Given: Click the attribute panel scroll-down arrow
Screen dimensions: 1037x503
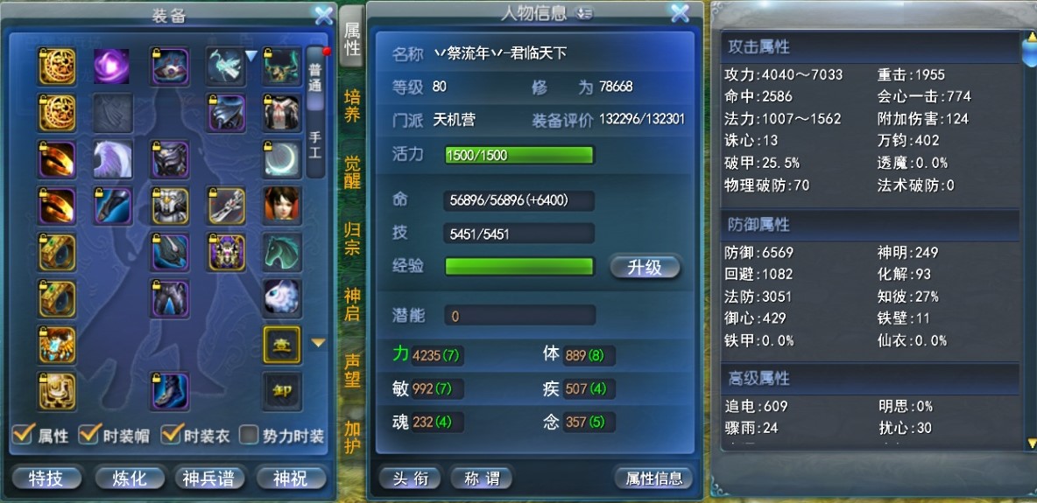Looking at the screenshot, I should [1030, 443].
